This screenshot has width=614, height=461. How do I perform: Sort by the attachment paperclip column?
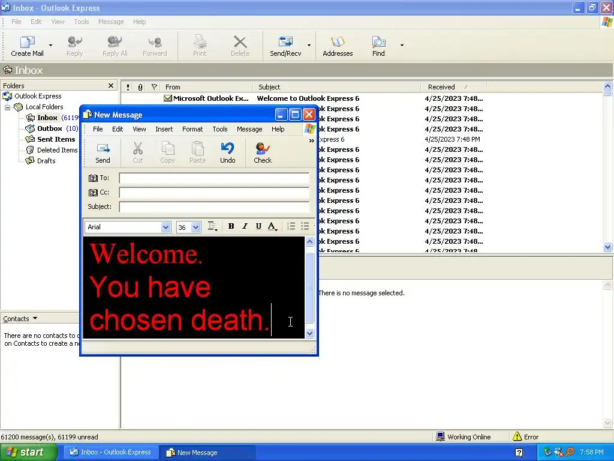(140, 87)
